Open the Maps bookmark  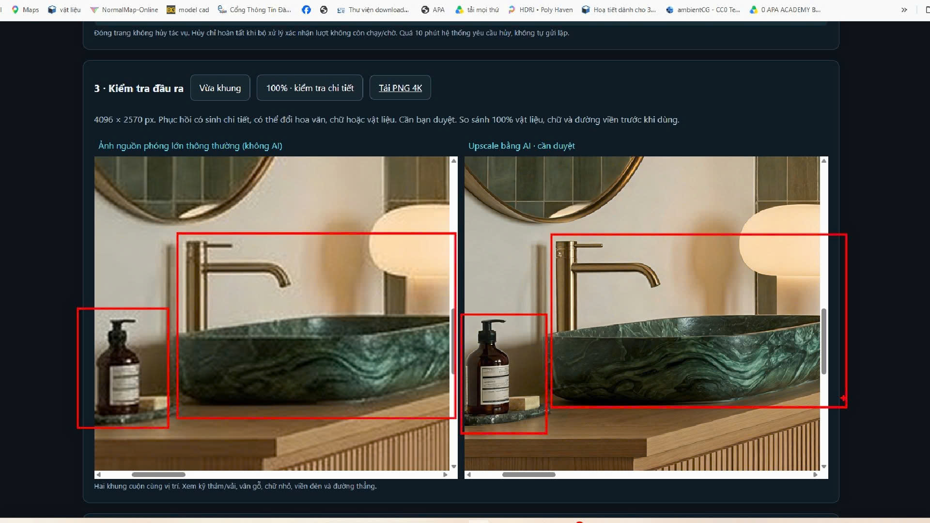coord(25,10)
